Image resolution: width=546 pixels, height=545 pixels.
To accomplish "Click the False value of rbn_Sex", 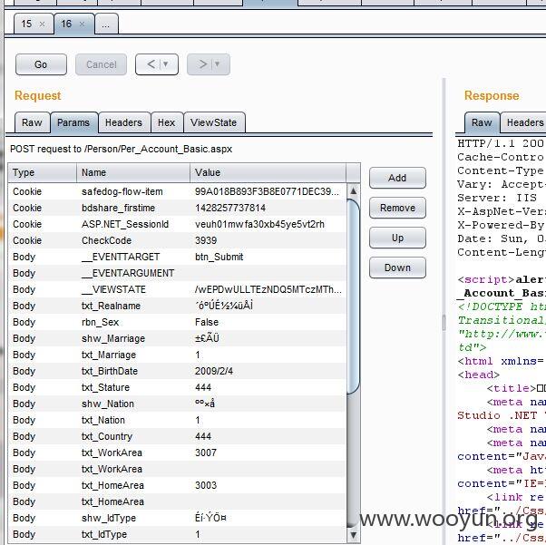I will point(207,323).
